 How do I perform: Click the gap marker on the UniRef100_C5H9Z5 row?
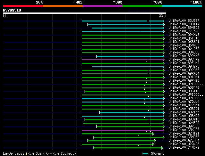pos(138,135)
